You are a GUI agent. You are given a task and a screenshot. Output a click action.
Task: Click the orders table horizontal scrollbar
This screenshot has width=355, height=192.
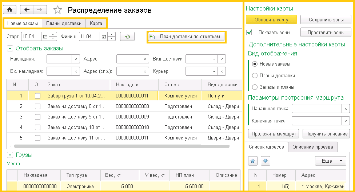122,146
